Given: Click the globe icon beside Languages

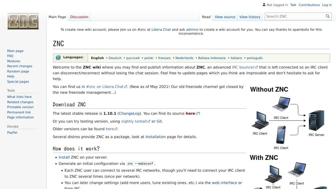Looking at the screenshot, I should coord(58,57).
